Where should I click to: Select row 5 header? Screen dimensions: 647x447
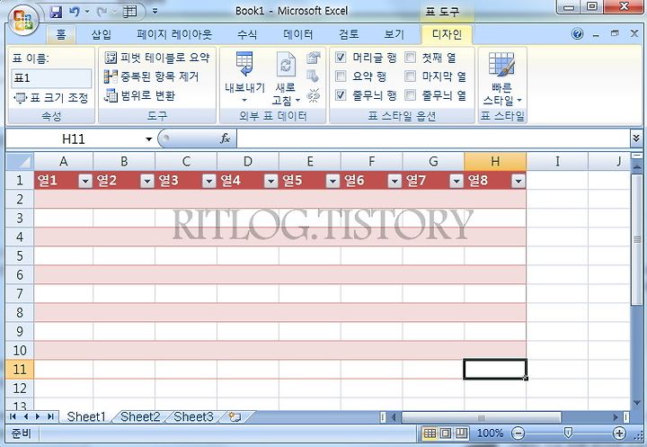pos(20,256)
